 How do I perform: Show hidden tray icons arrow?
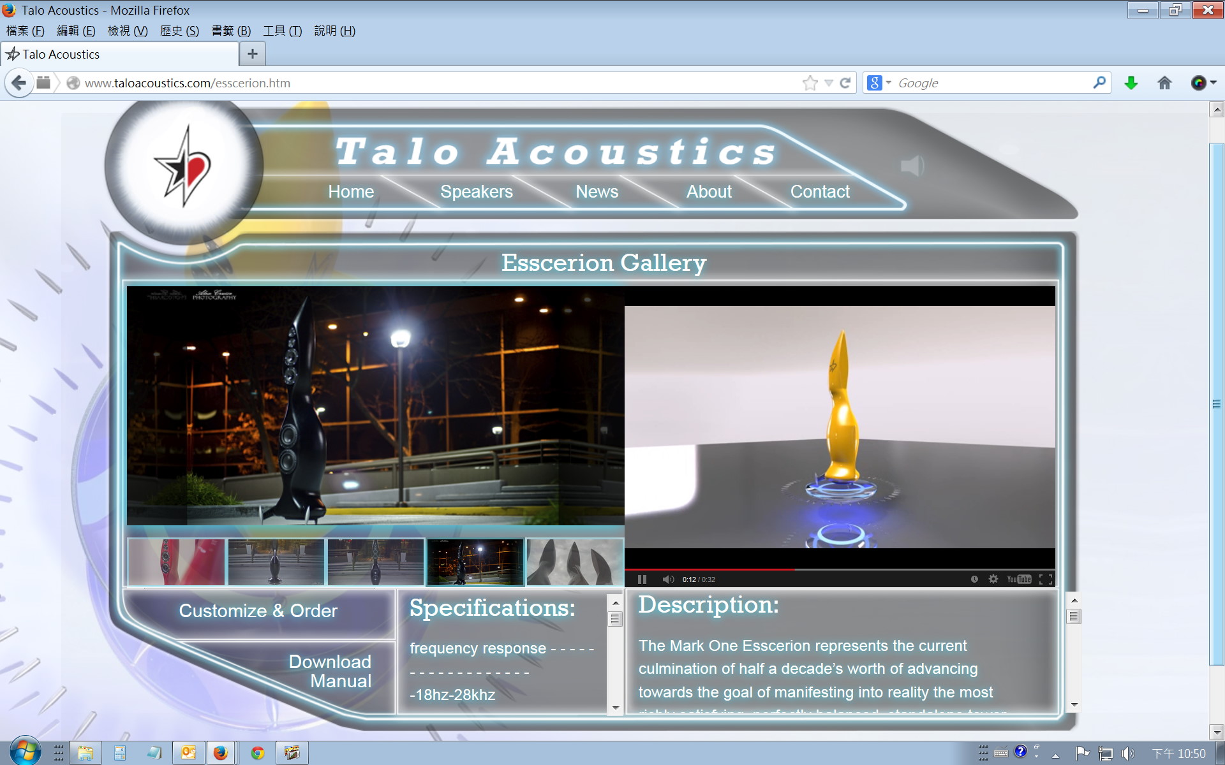[1056, 755]
